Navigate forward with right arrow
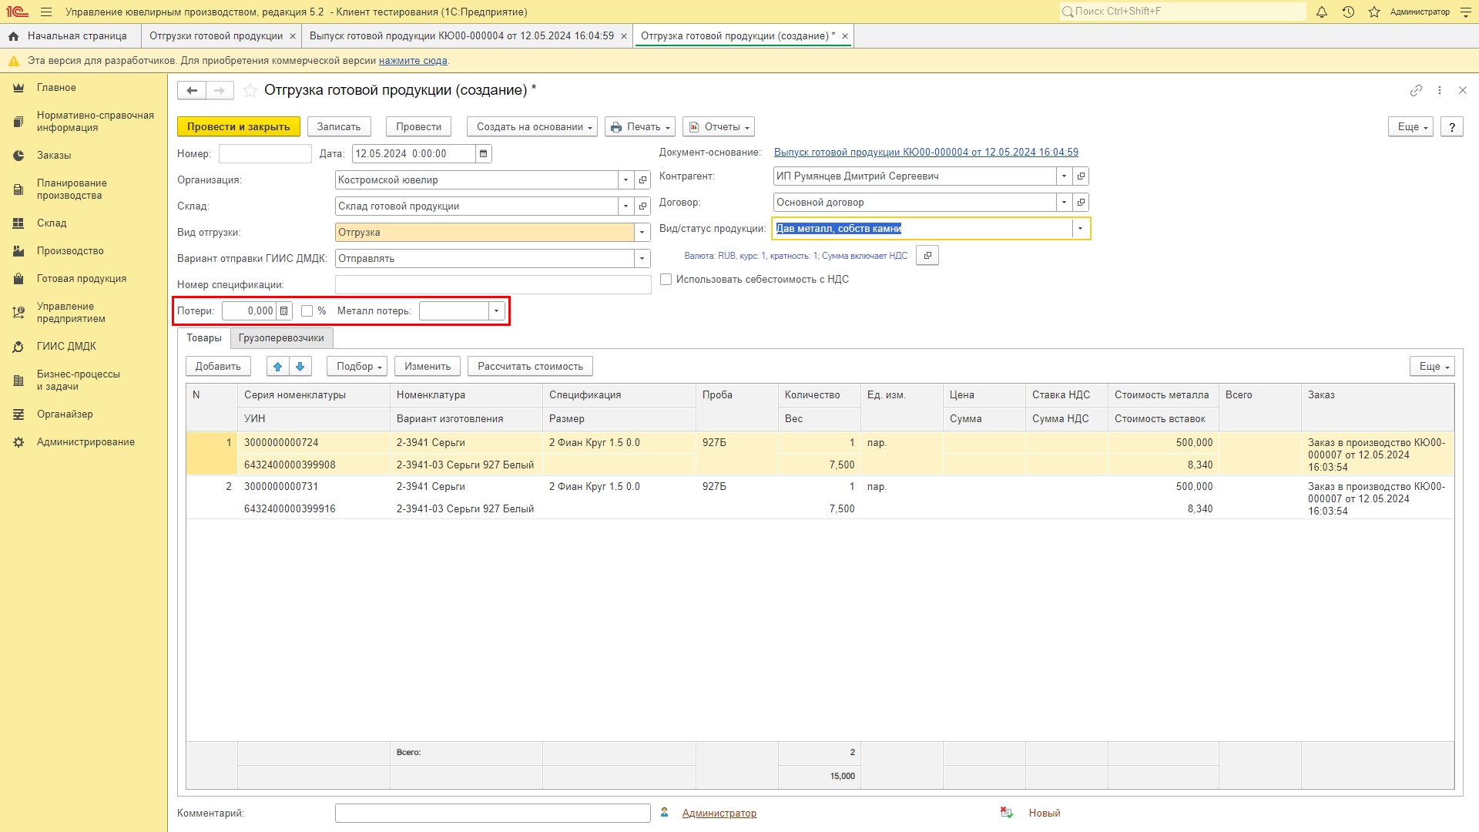Screen dimensions: 1479x832 [x=220, y=90]
